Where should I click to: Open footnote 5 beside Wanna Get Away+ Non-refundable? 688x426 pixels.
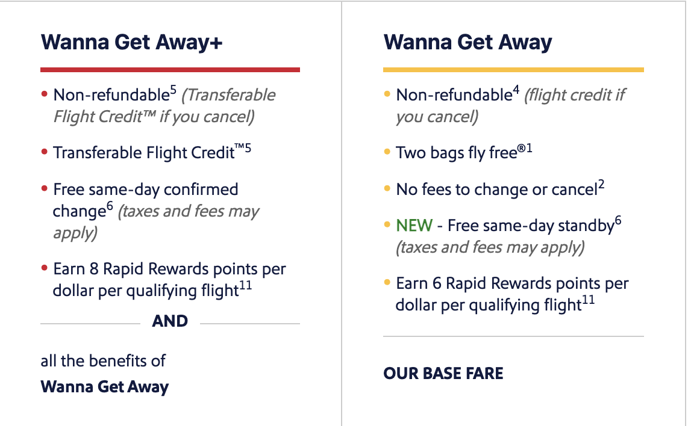click(x=173, y=91)
